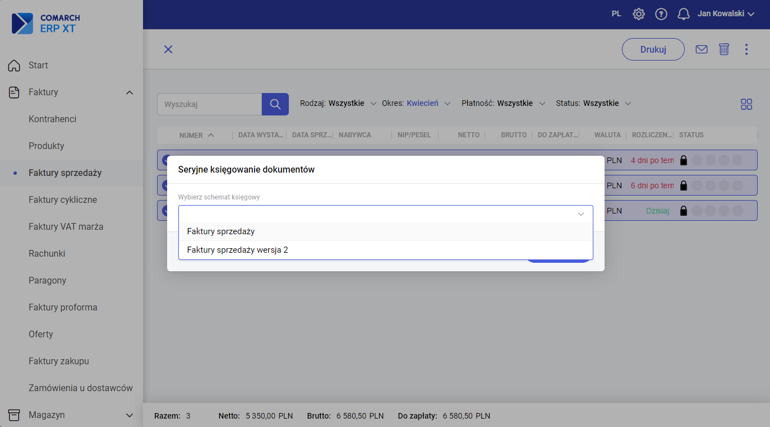The height and width of the screenshot is (427, 770).
Task: Click the trash delete icon
Action: [x=724, y=49]
